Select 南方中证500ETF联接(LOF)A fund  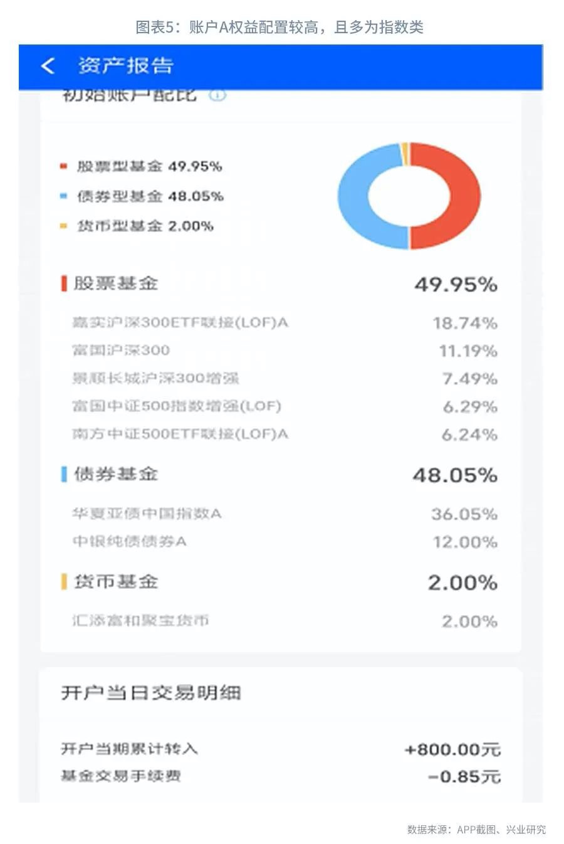pyautogui.click(x=180, y=434)
